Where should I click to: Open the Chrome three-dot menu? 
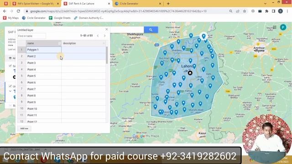click(x=287, y=11)
